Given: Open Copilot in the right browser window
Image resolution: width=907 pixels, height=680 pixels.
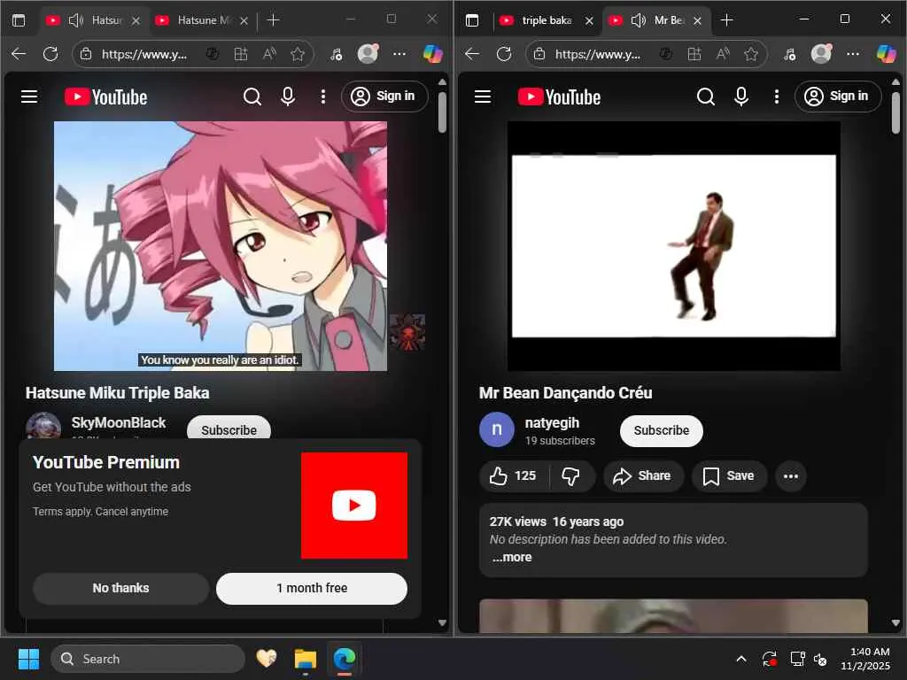Looking at the screenshot, I should click(886, 54).
